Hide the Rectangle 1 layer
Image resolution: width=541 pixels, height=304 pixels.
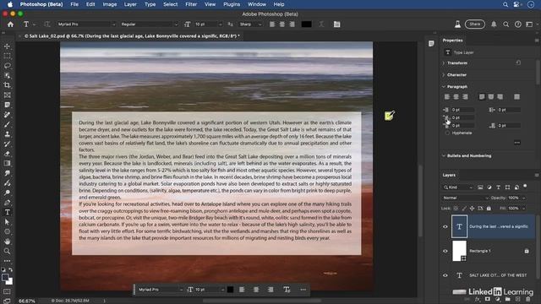pyautogui.click(x=445, y=251)
